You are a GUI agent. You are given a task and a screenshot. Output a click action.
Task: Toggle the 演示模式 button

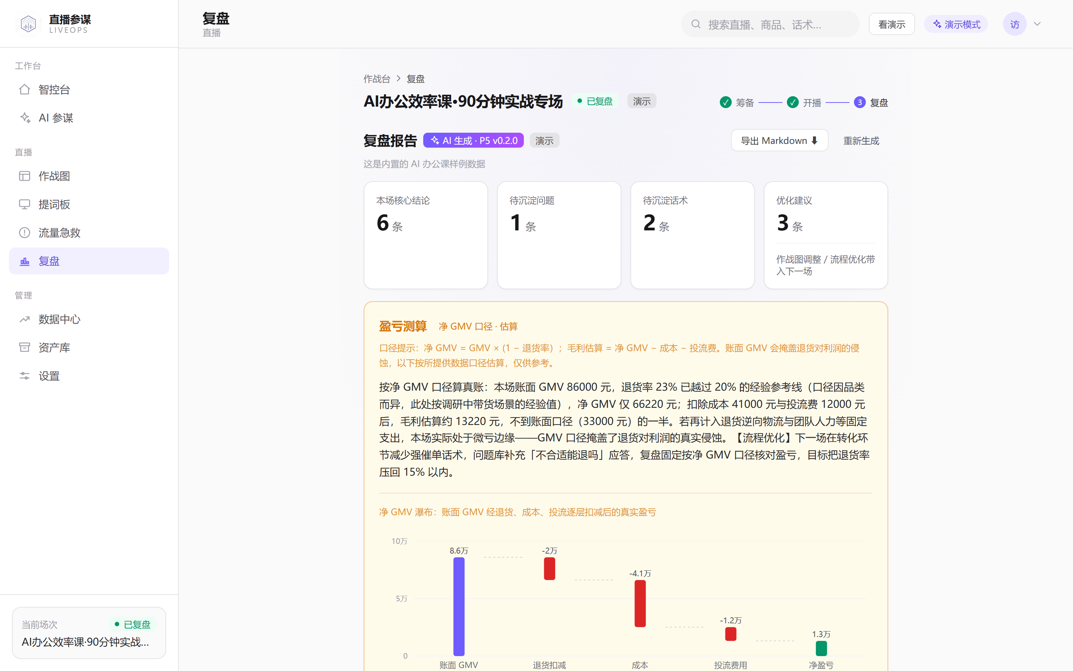[x=956, y=24]
